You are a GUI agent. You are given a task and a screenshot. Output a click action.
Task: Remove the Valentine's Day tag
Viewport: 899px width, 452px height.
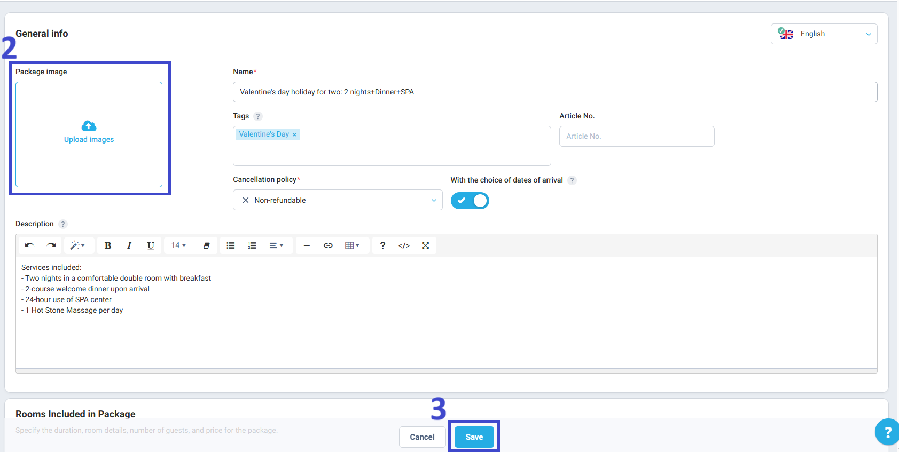tap(294, 134)
